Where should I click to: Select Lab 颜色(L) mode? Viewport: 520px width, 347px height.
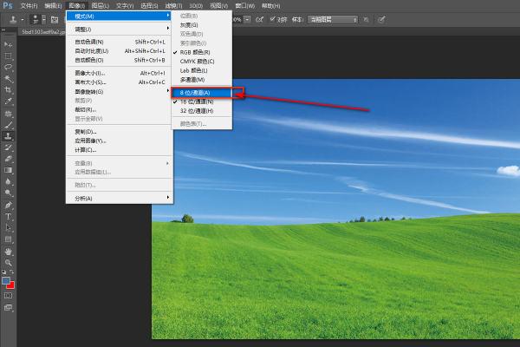[x=202, y=70]
